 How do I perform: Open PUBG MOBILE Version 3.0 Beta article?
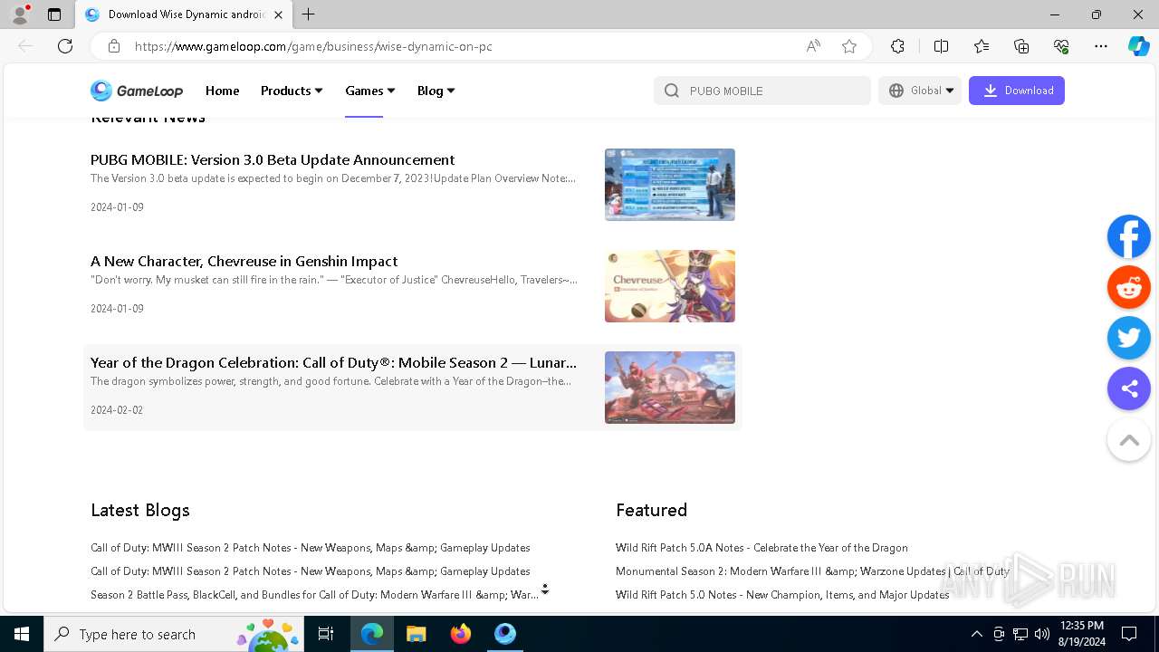tap(273, 159)
